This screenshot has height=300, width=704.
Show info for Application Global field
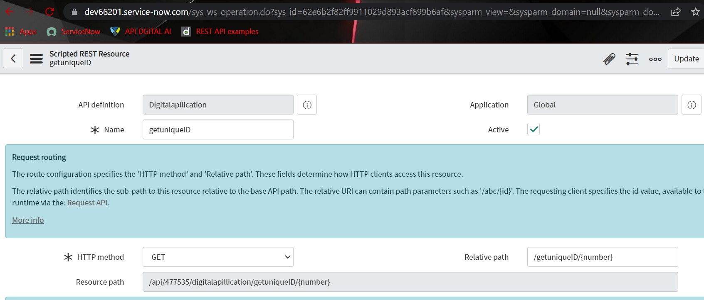691,105
